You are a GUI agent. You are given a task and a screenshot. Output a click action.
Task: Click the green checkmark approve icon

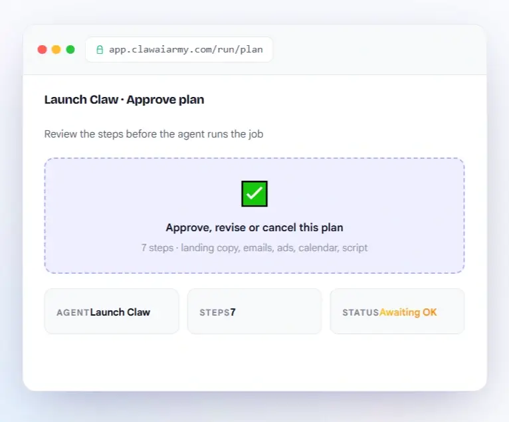click(x=255, y=193)
